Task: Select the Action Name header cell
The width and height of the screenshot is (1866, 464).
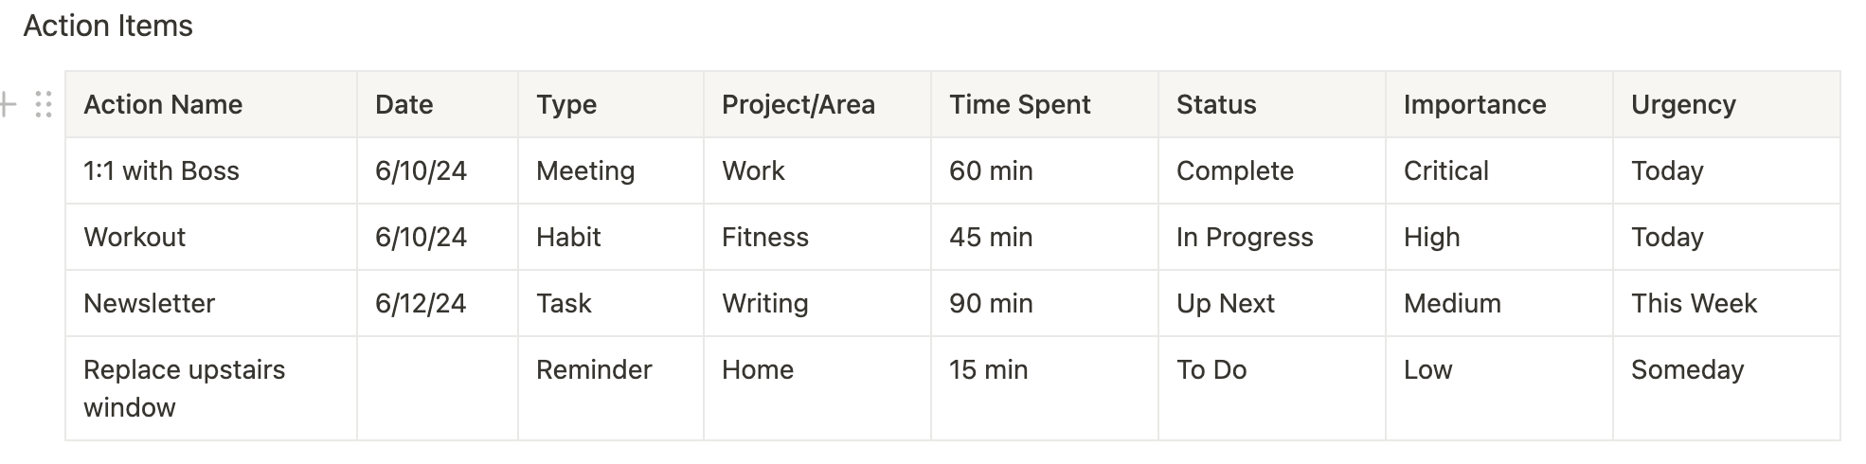Action: (x=211, y=104)
